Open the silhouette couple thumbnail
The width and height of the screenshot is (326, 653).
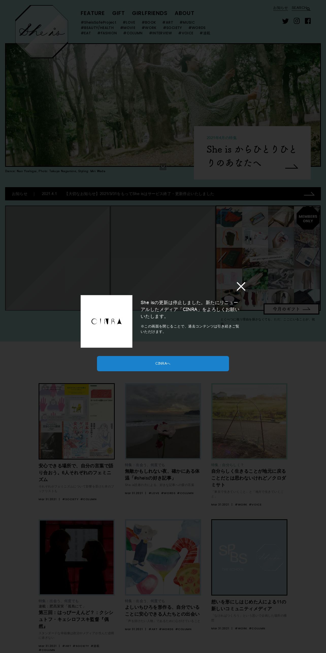(x=77, y=557)
